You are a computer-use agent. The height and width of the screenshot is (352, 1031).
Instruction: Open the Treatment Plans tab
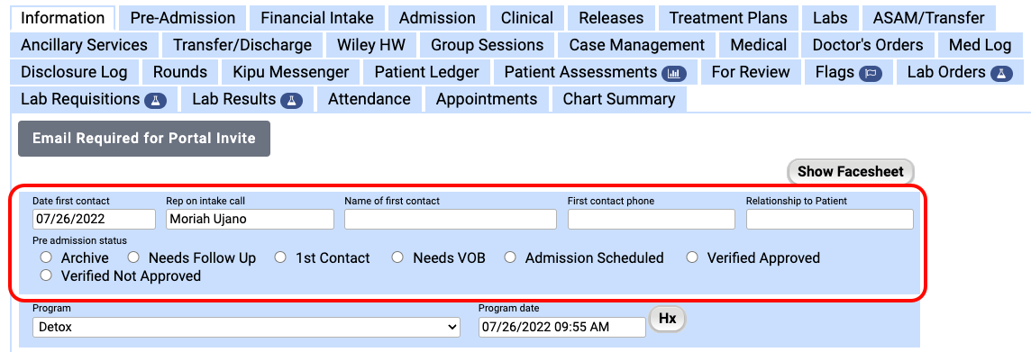point(728,18)
